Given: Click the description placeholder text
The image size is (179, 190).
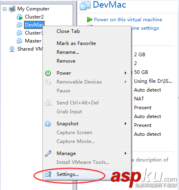Looking at the screenshot, I should point(150,160).
